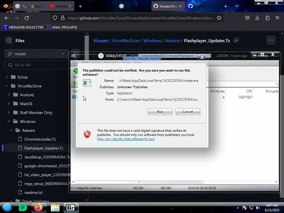
Task: Open the taskbar clock showing 9:07 AM
Action: click(272, 208)
